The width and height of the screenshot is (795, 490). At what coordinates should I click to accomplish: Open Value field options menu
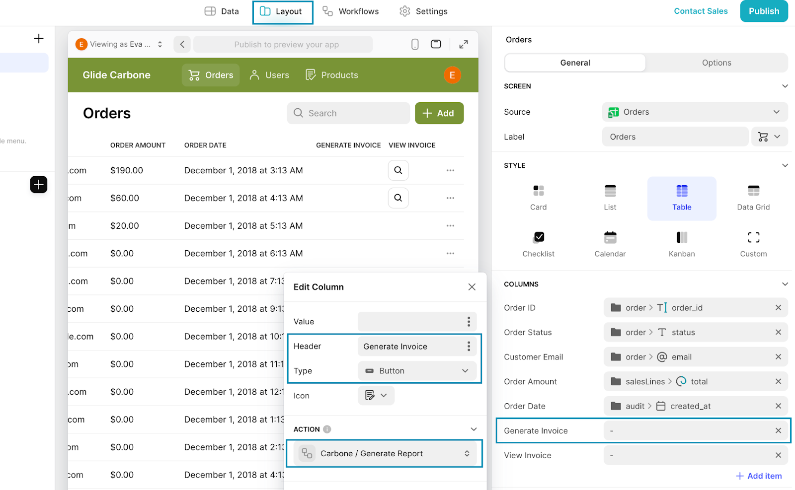coord(469,322)
